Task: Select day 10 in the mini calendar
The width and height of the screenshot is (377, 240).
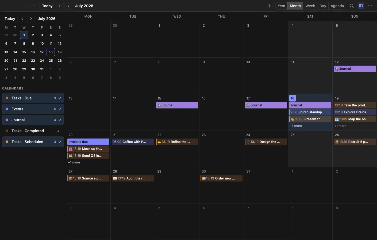Action: [x=42, y=43]
